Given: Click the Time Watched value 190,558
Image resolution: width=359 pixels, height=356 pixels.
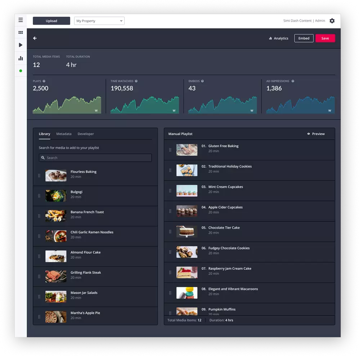Looking at the screenshot, I should tap(122, 88).
